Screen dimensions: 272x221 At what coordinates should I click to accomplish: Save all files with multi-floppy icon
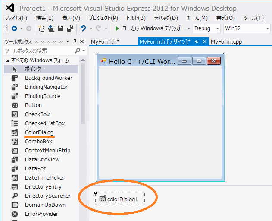(x=70, y=28)
